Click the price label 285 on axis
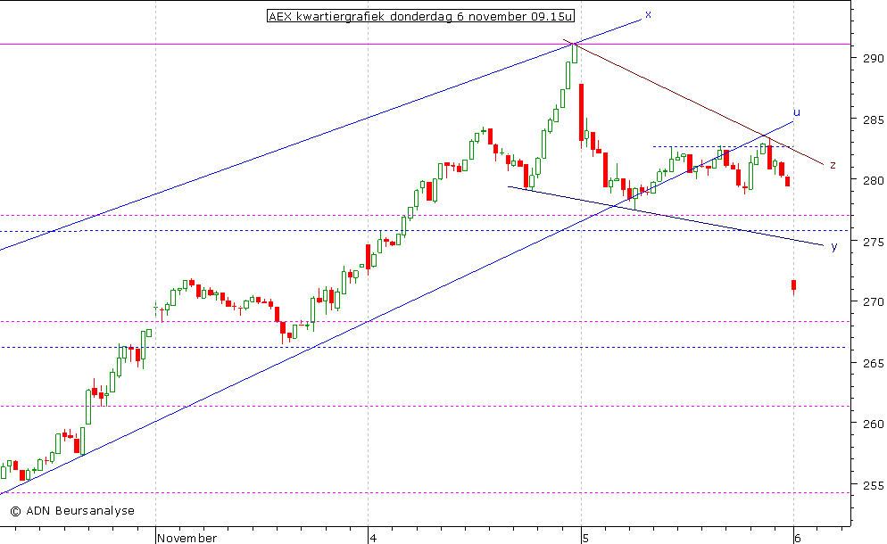 pyautogui.click(x=873, y=120)
